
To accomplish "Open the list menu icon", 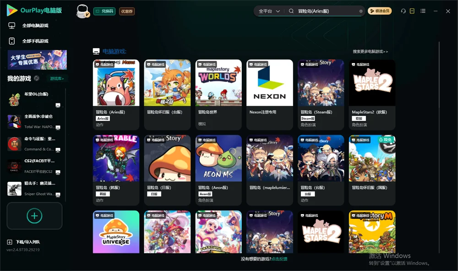I will click(423, 11).
